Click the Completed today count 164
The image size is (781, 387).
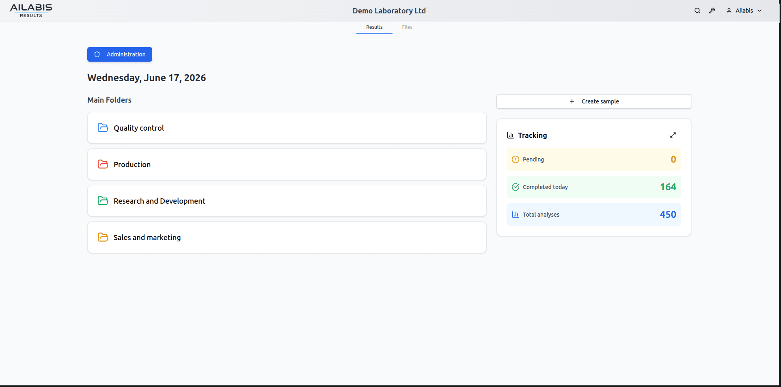[x=668, y=187]
